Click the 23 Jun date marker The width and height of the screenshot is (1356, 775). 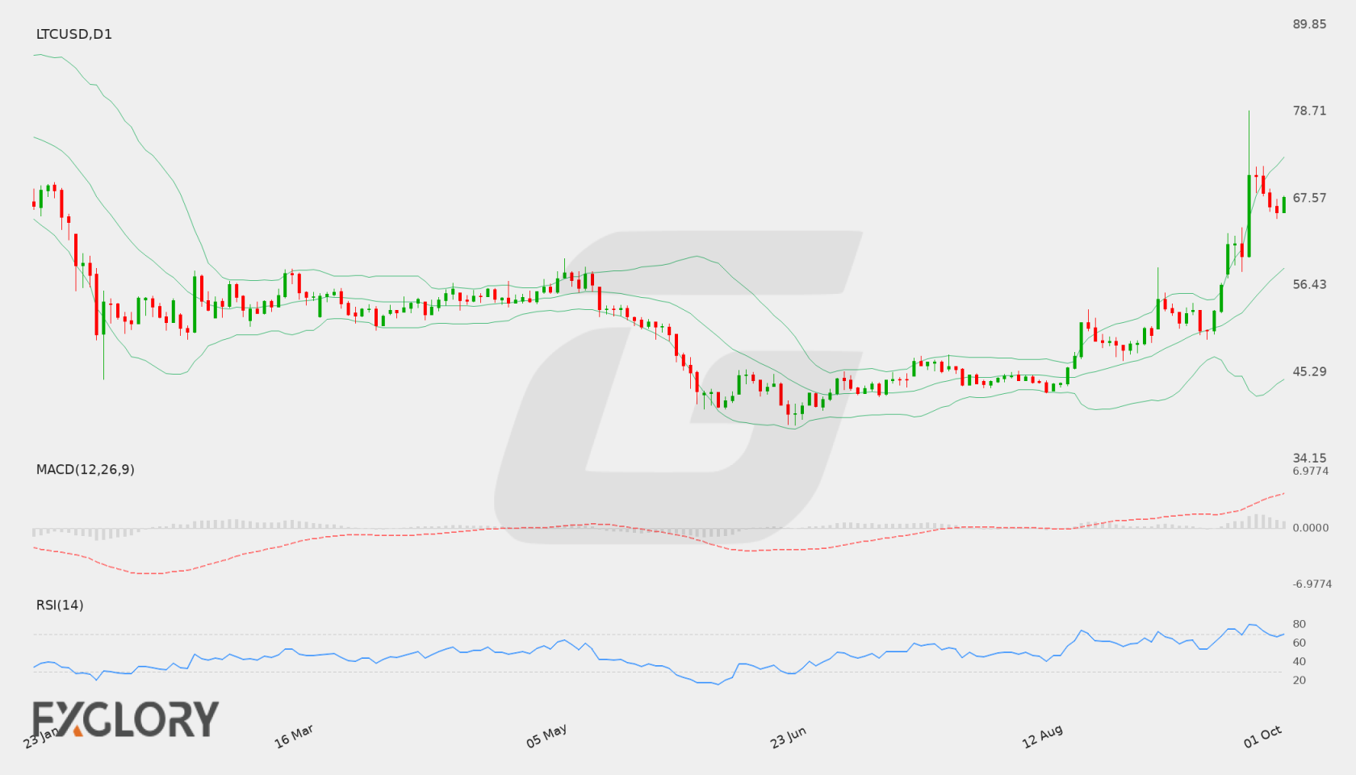click(788, 736)
